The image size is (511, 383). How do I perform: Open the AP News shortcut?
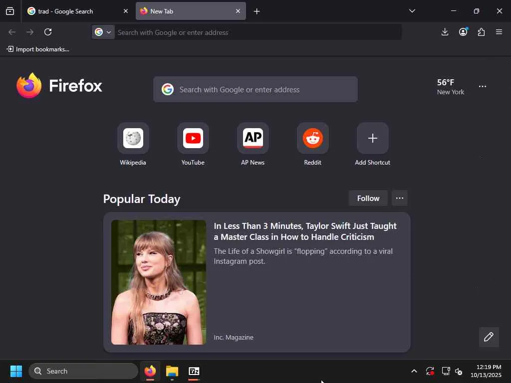click(253, 144)
